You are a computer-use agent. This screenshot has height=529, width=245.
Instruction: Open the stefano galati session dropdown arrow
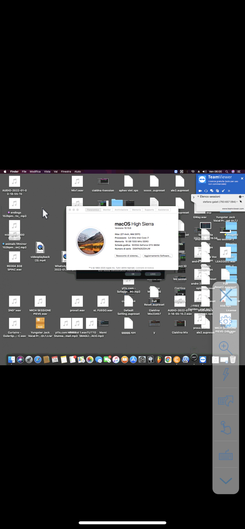[x=237, y=202]
